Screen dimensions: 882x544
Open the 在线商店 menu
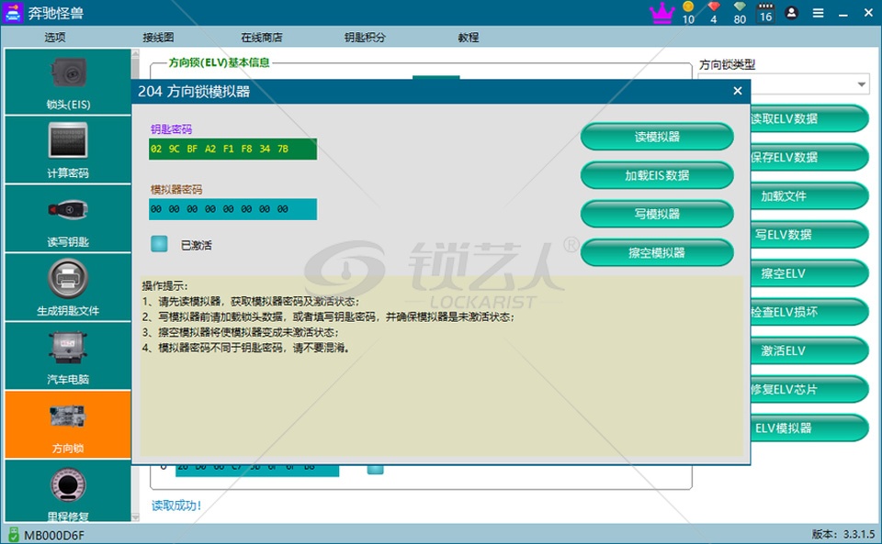click(x=262, y=38)
